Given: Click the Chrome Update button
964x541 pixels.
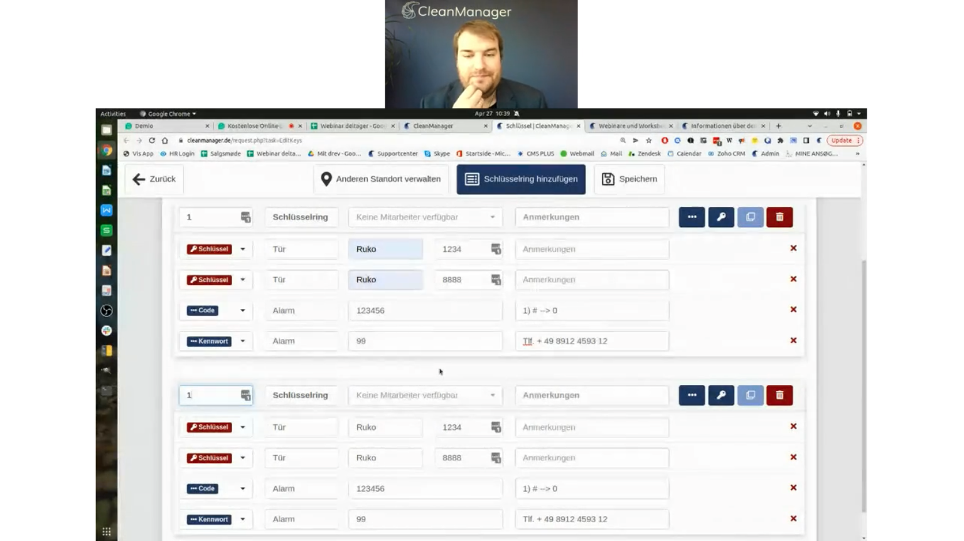Looking at the screenshot, I should click(x=845, y=140).
